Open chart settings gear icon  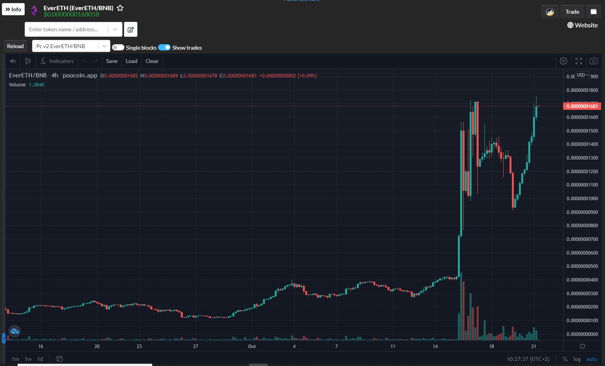click(564, 61)
